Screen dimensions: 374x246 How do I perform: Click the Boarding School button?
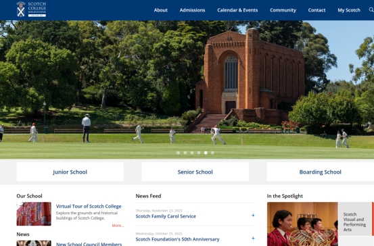click(321, 172)
